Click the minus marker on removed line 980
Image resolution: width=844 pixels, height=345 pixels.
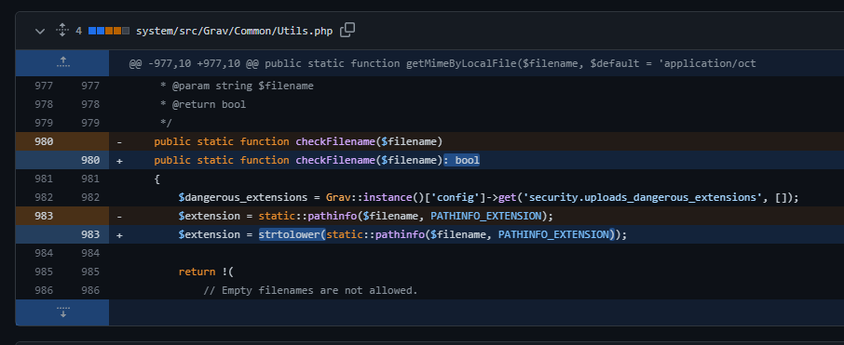pos(119,142)
